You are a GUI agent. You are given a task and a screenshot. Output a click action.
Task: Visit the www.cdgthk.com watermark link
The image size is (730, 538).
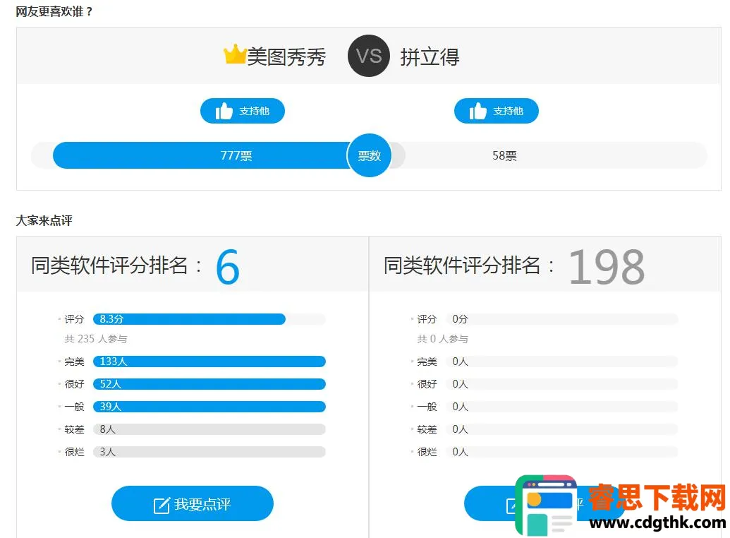pos(657,523)
